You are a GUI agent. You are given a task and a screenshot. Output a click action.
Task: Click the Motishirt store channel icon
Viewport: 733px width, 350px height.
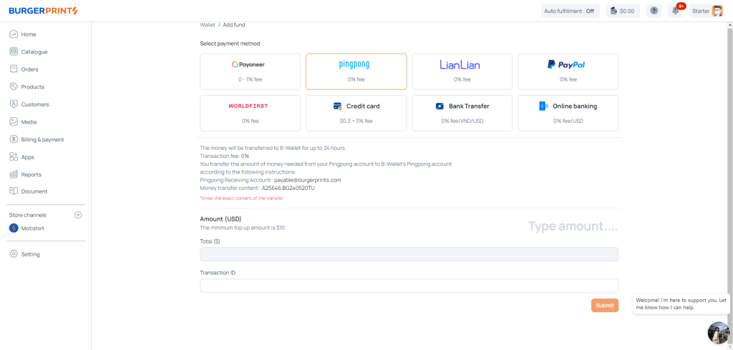(14, 229)
